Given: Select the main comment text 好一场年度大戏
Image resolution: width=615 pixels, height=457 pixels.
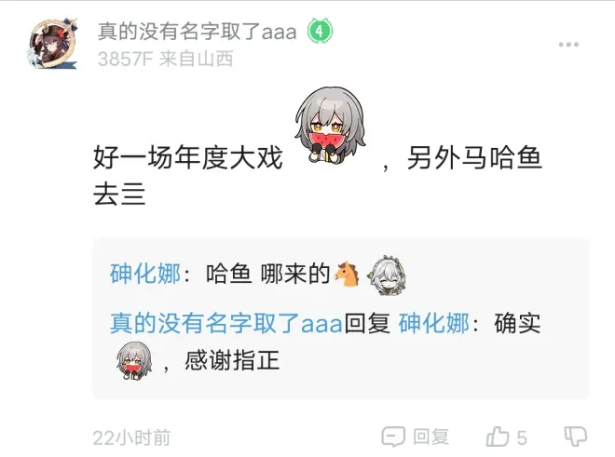Looking at the screenshot, I should 188,157.
